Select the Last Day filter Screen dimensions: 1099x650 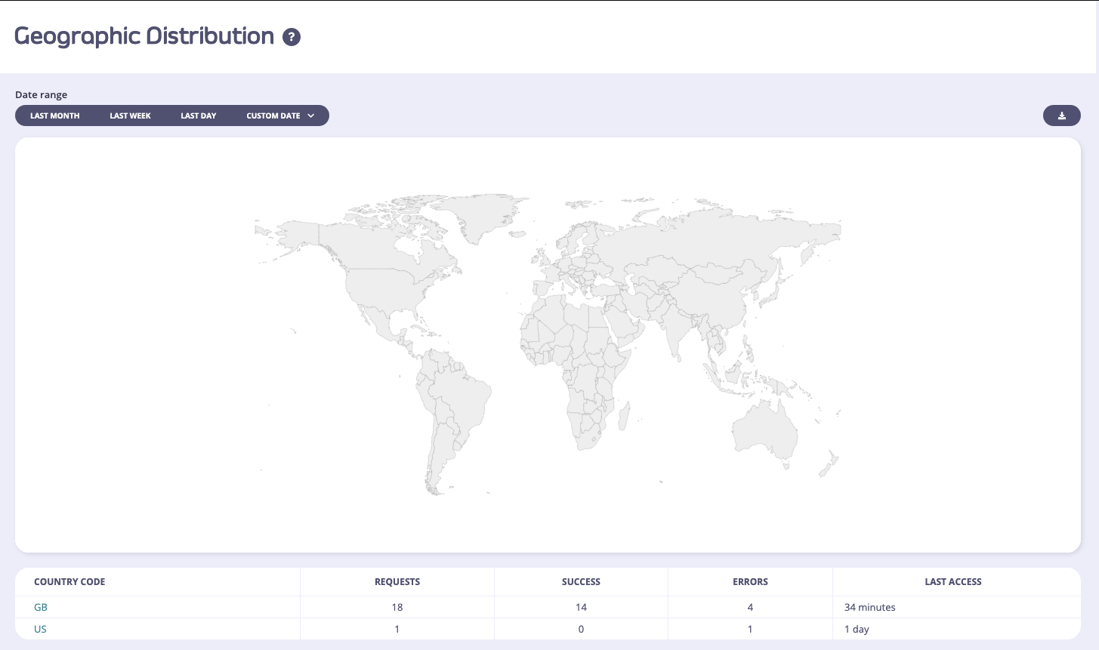(197, 116)
